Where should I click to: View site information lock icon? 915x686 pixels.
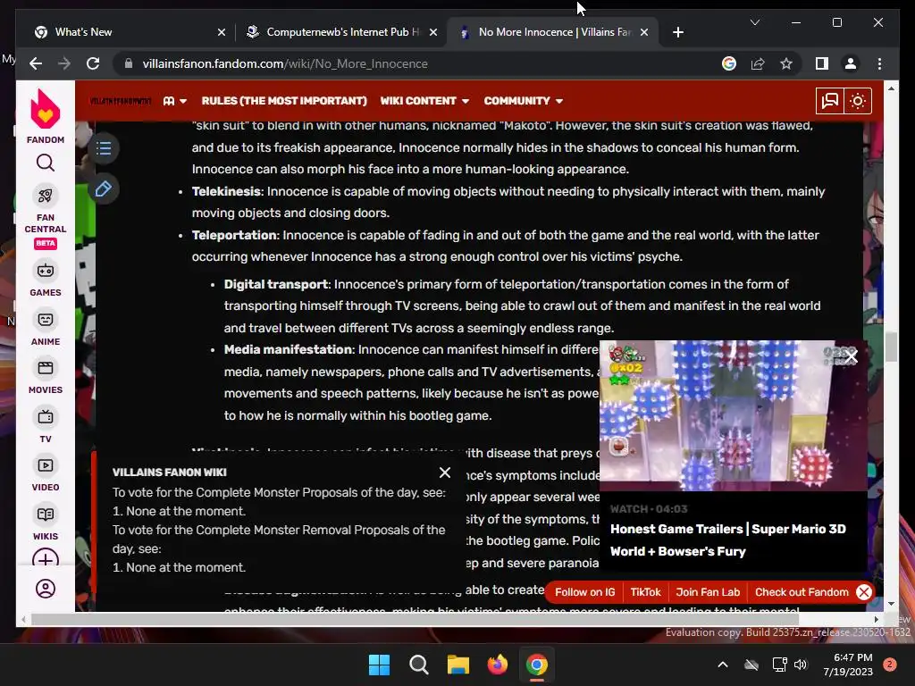(129, 63)
